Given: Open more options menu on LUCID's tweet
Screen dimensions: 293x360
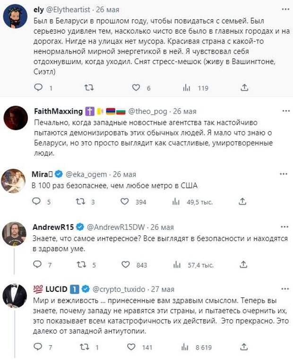Looking at the screenshot, I should 285,288.
